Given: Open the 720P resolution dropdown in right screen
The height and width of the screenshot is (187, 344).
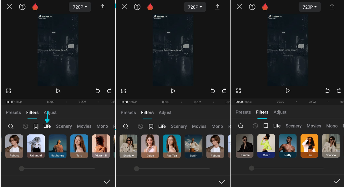Looking at the screenshot, I should (310, 7).
